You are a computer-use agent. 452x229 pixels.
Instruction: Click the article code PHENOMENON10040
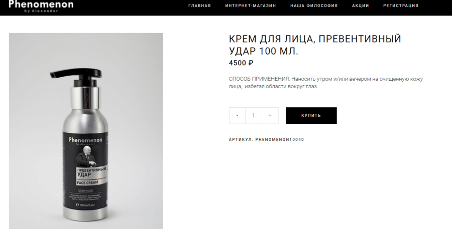[x=280, y=139]
